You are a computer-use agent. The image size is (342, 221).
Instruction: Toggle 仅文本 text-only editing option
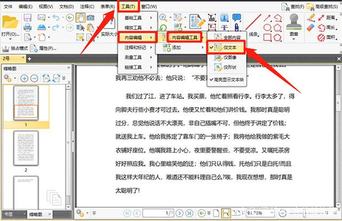point(226,47)
